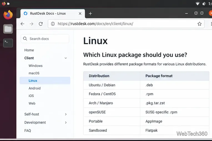
Task: Open the Web client page
Action: pos(32,104)
